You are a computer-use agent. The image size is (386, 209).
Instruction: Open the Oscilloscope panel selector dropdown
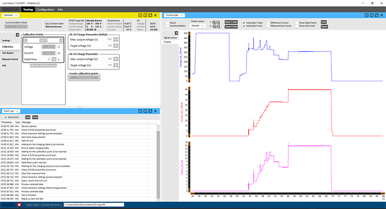point(174,15)
